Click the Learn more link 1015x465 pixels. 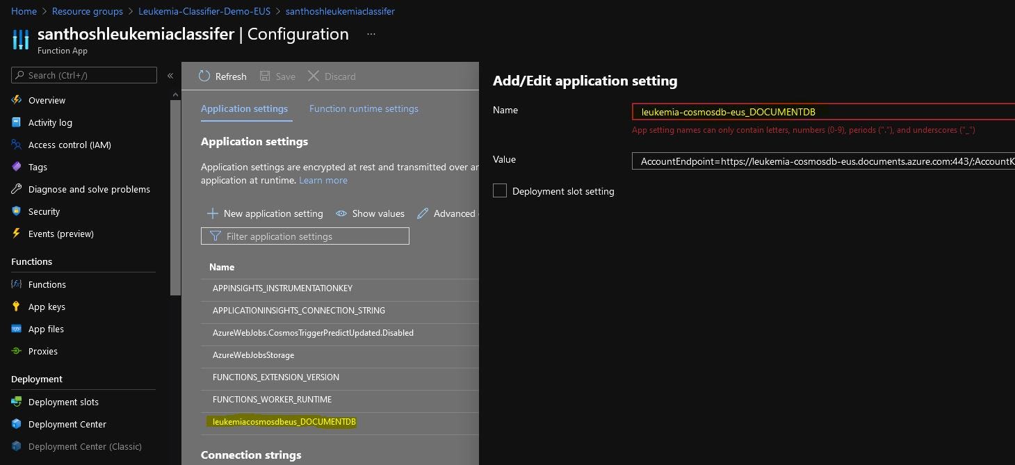(x=323, y=180)
